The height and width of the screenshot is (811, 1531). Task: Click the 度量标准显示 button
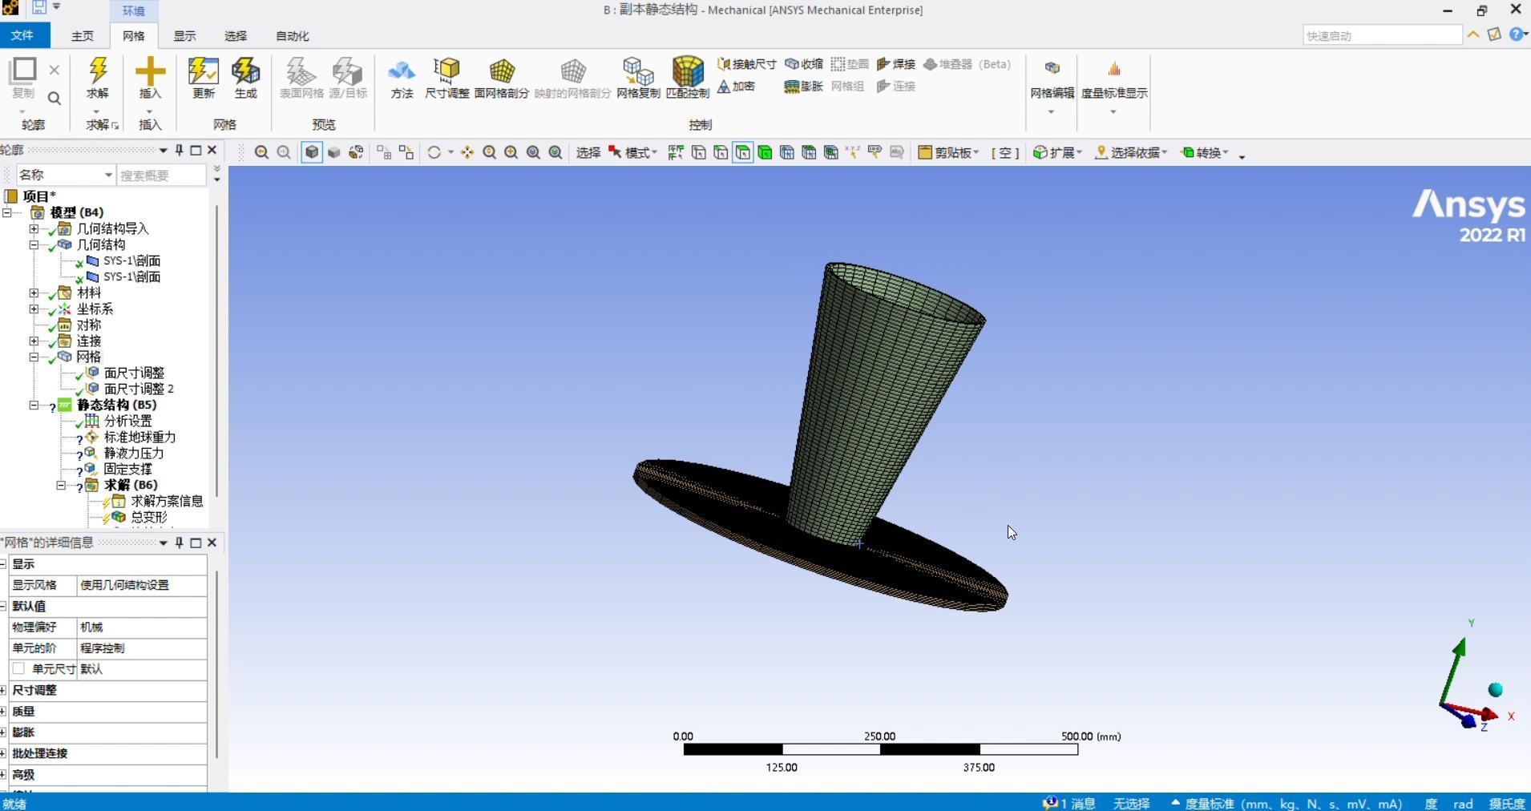point(1114,85)
